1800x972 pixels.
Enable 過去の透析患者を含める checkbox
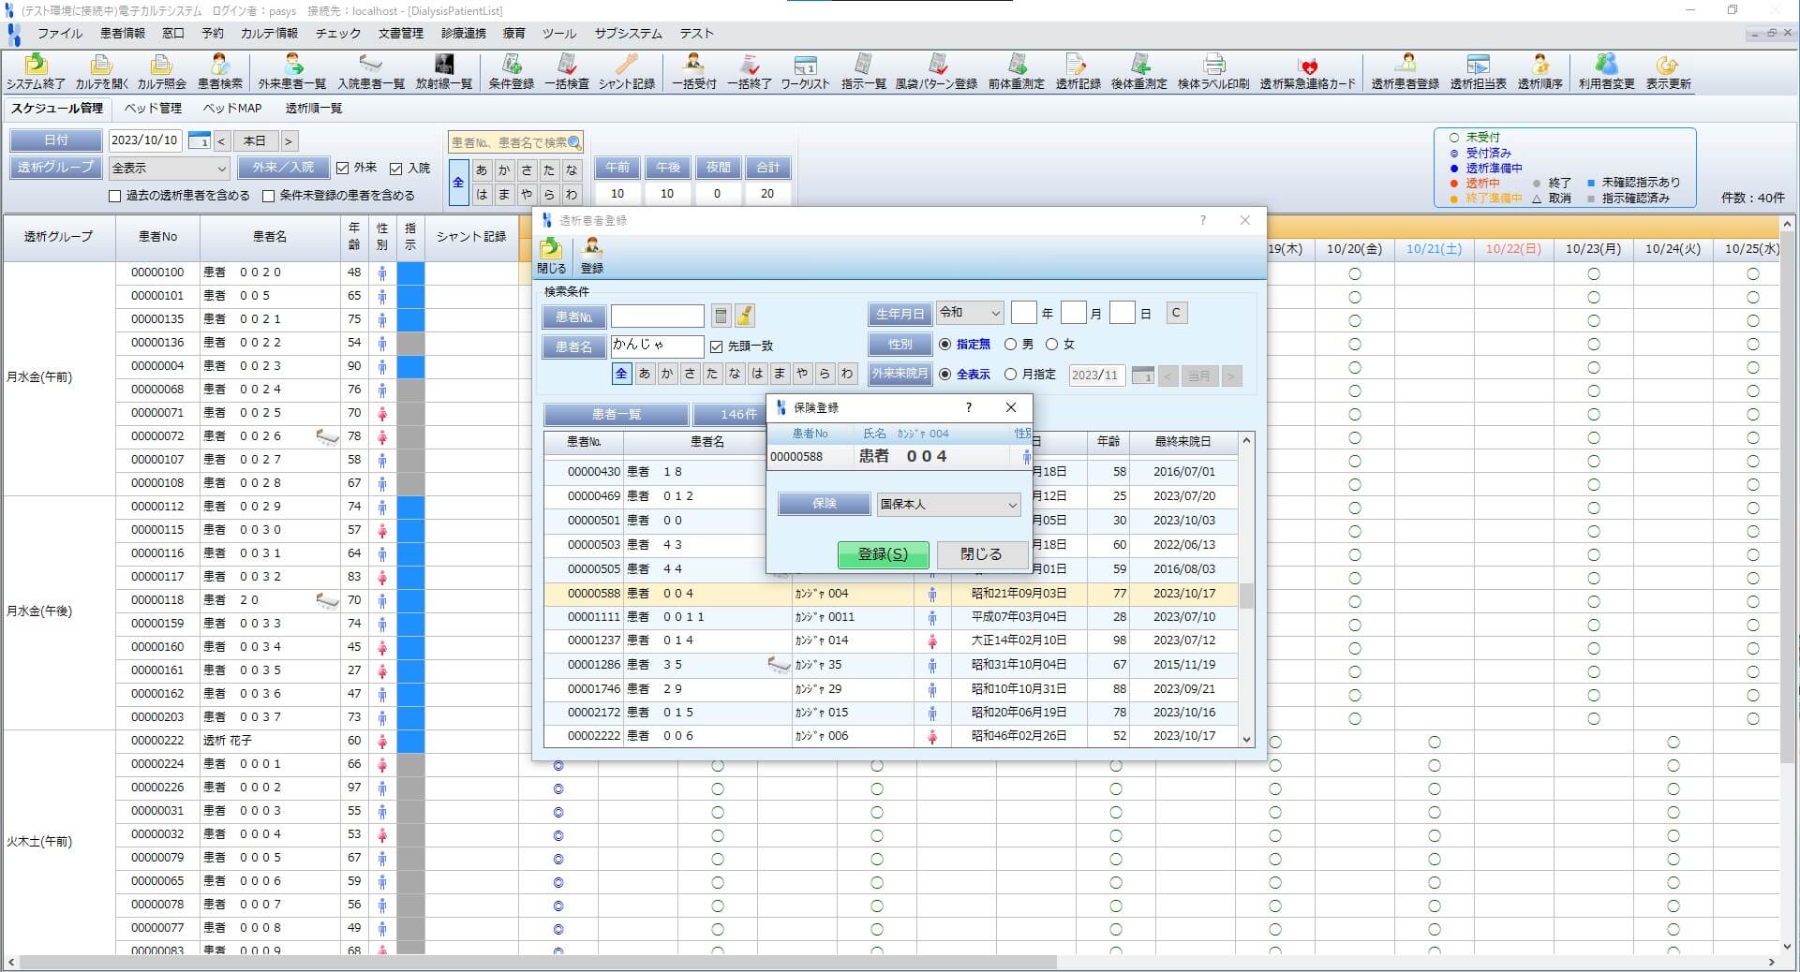pyautogui.click(x=115, y=196)
